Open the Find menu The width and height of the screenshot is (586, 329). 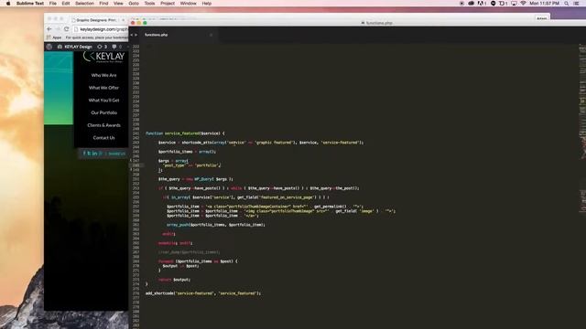coord(103,4)
